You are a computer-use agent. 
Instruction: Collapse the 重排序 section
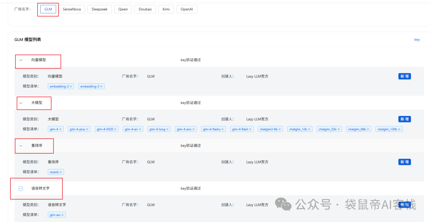tap(21, 146)
